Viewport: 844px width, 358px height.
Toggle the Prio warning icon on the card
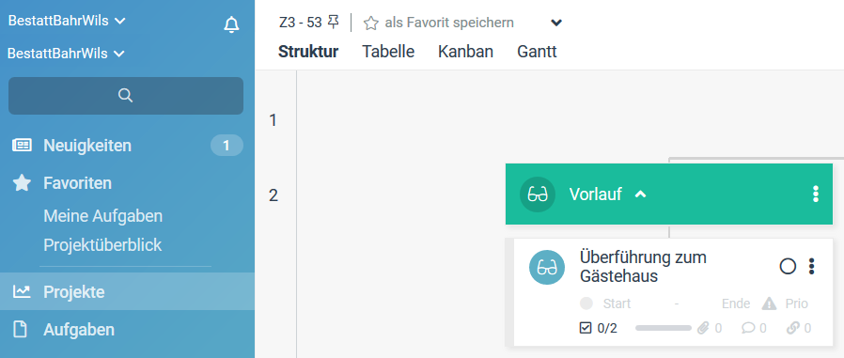769,304
